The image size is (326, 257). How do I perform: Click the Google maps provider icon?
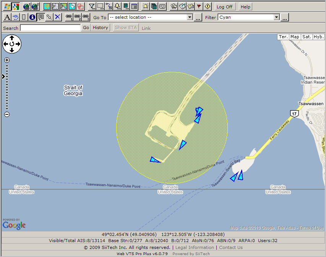pyautogui.click(x=16, y=7)
